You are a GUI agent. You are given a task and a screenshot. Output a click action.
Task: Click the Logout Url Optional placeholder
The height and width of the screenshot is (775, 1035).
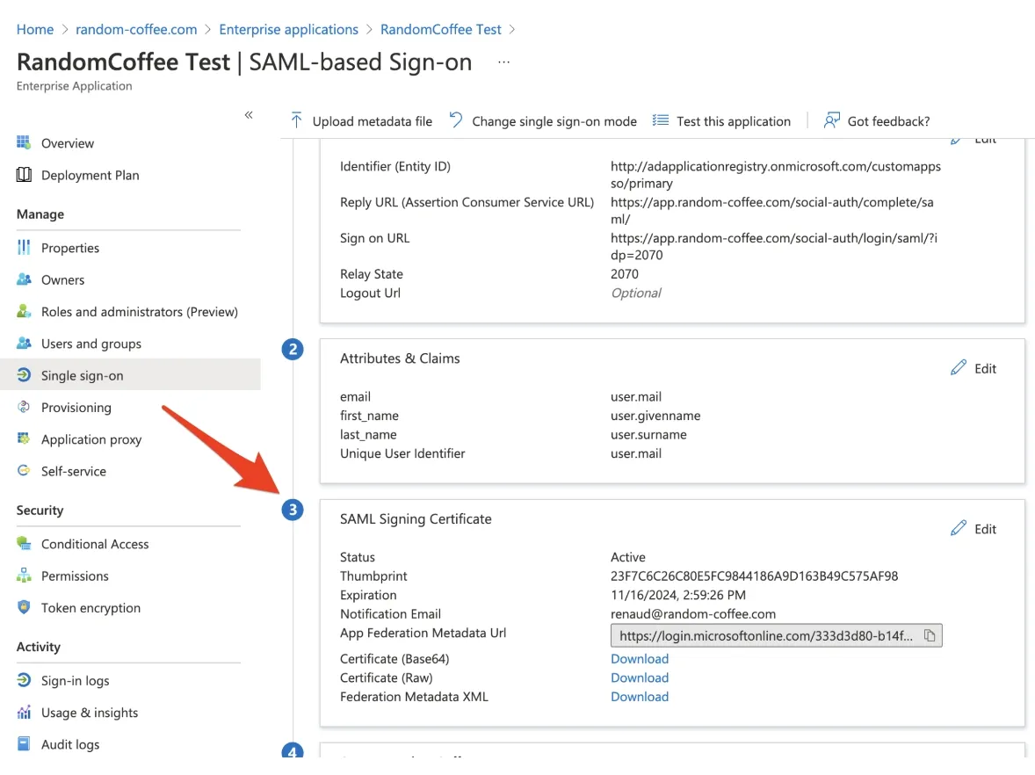click(635, 293)
